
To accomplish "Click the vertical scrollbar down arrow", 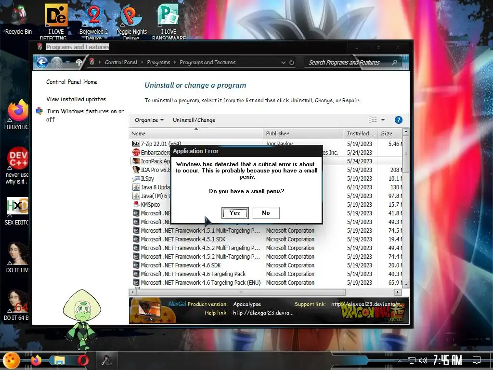I will pos(406,284).
